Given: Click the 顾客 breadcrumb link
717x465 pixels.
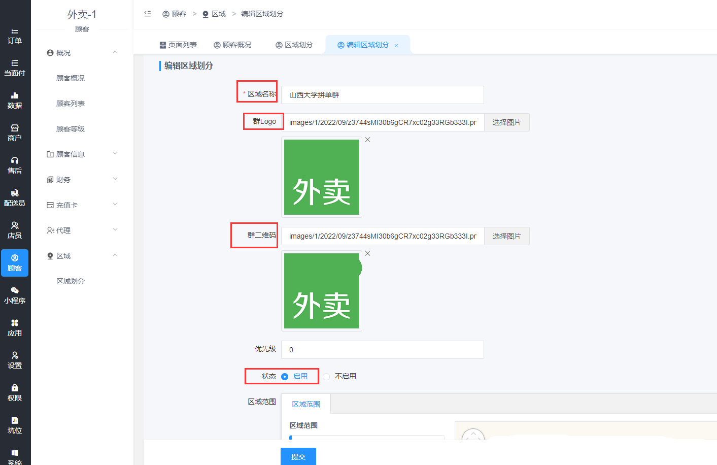Looking at the screenshot, I should pos(174,14).
